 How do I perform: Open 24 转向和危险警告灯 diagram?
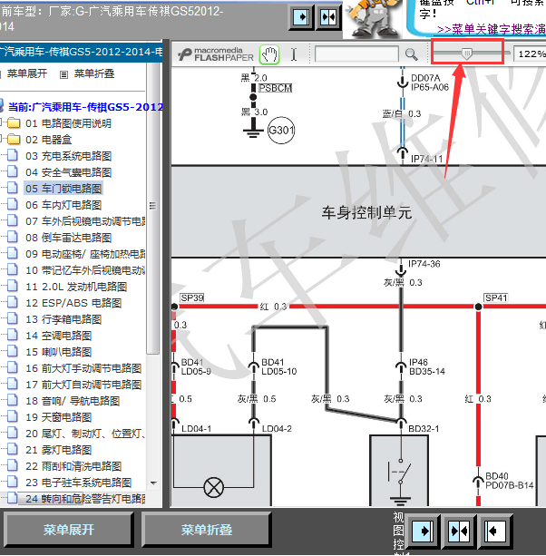click(x=85, y=499)
